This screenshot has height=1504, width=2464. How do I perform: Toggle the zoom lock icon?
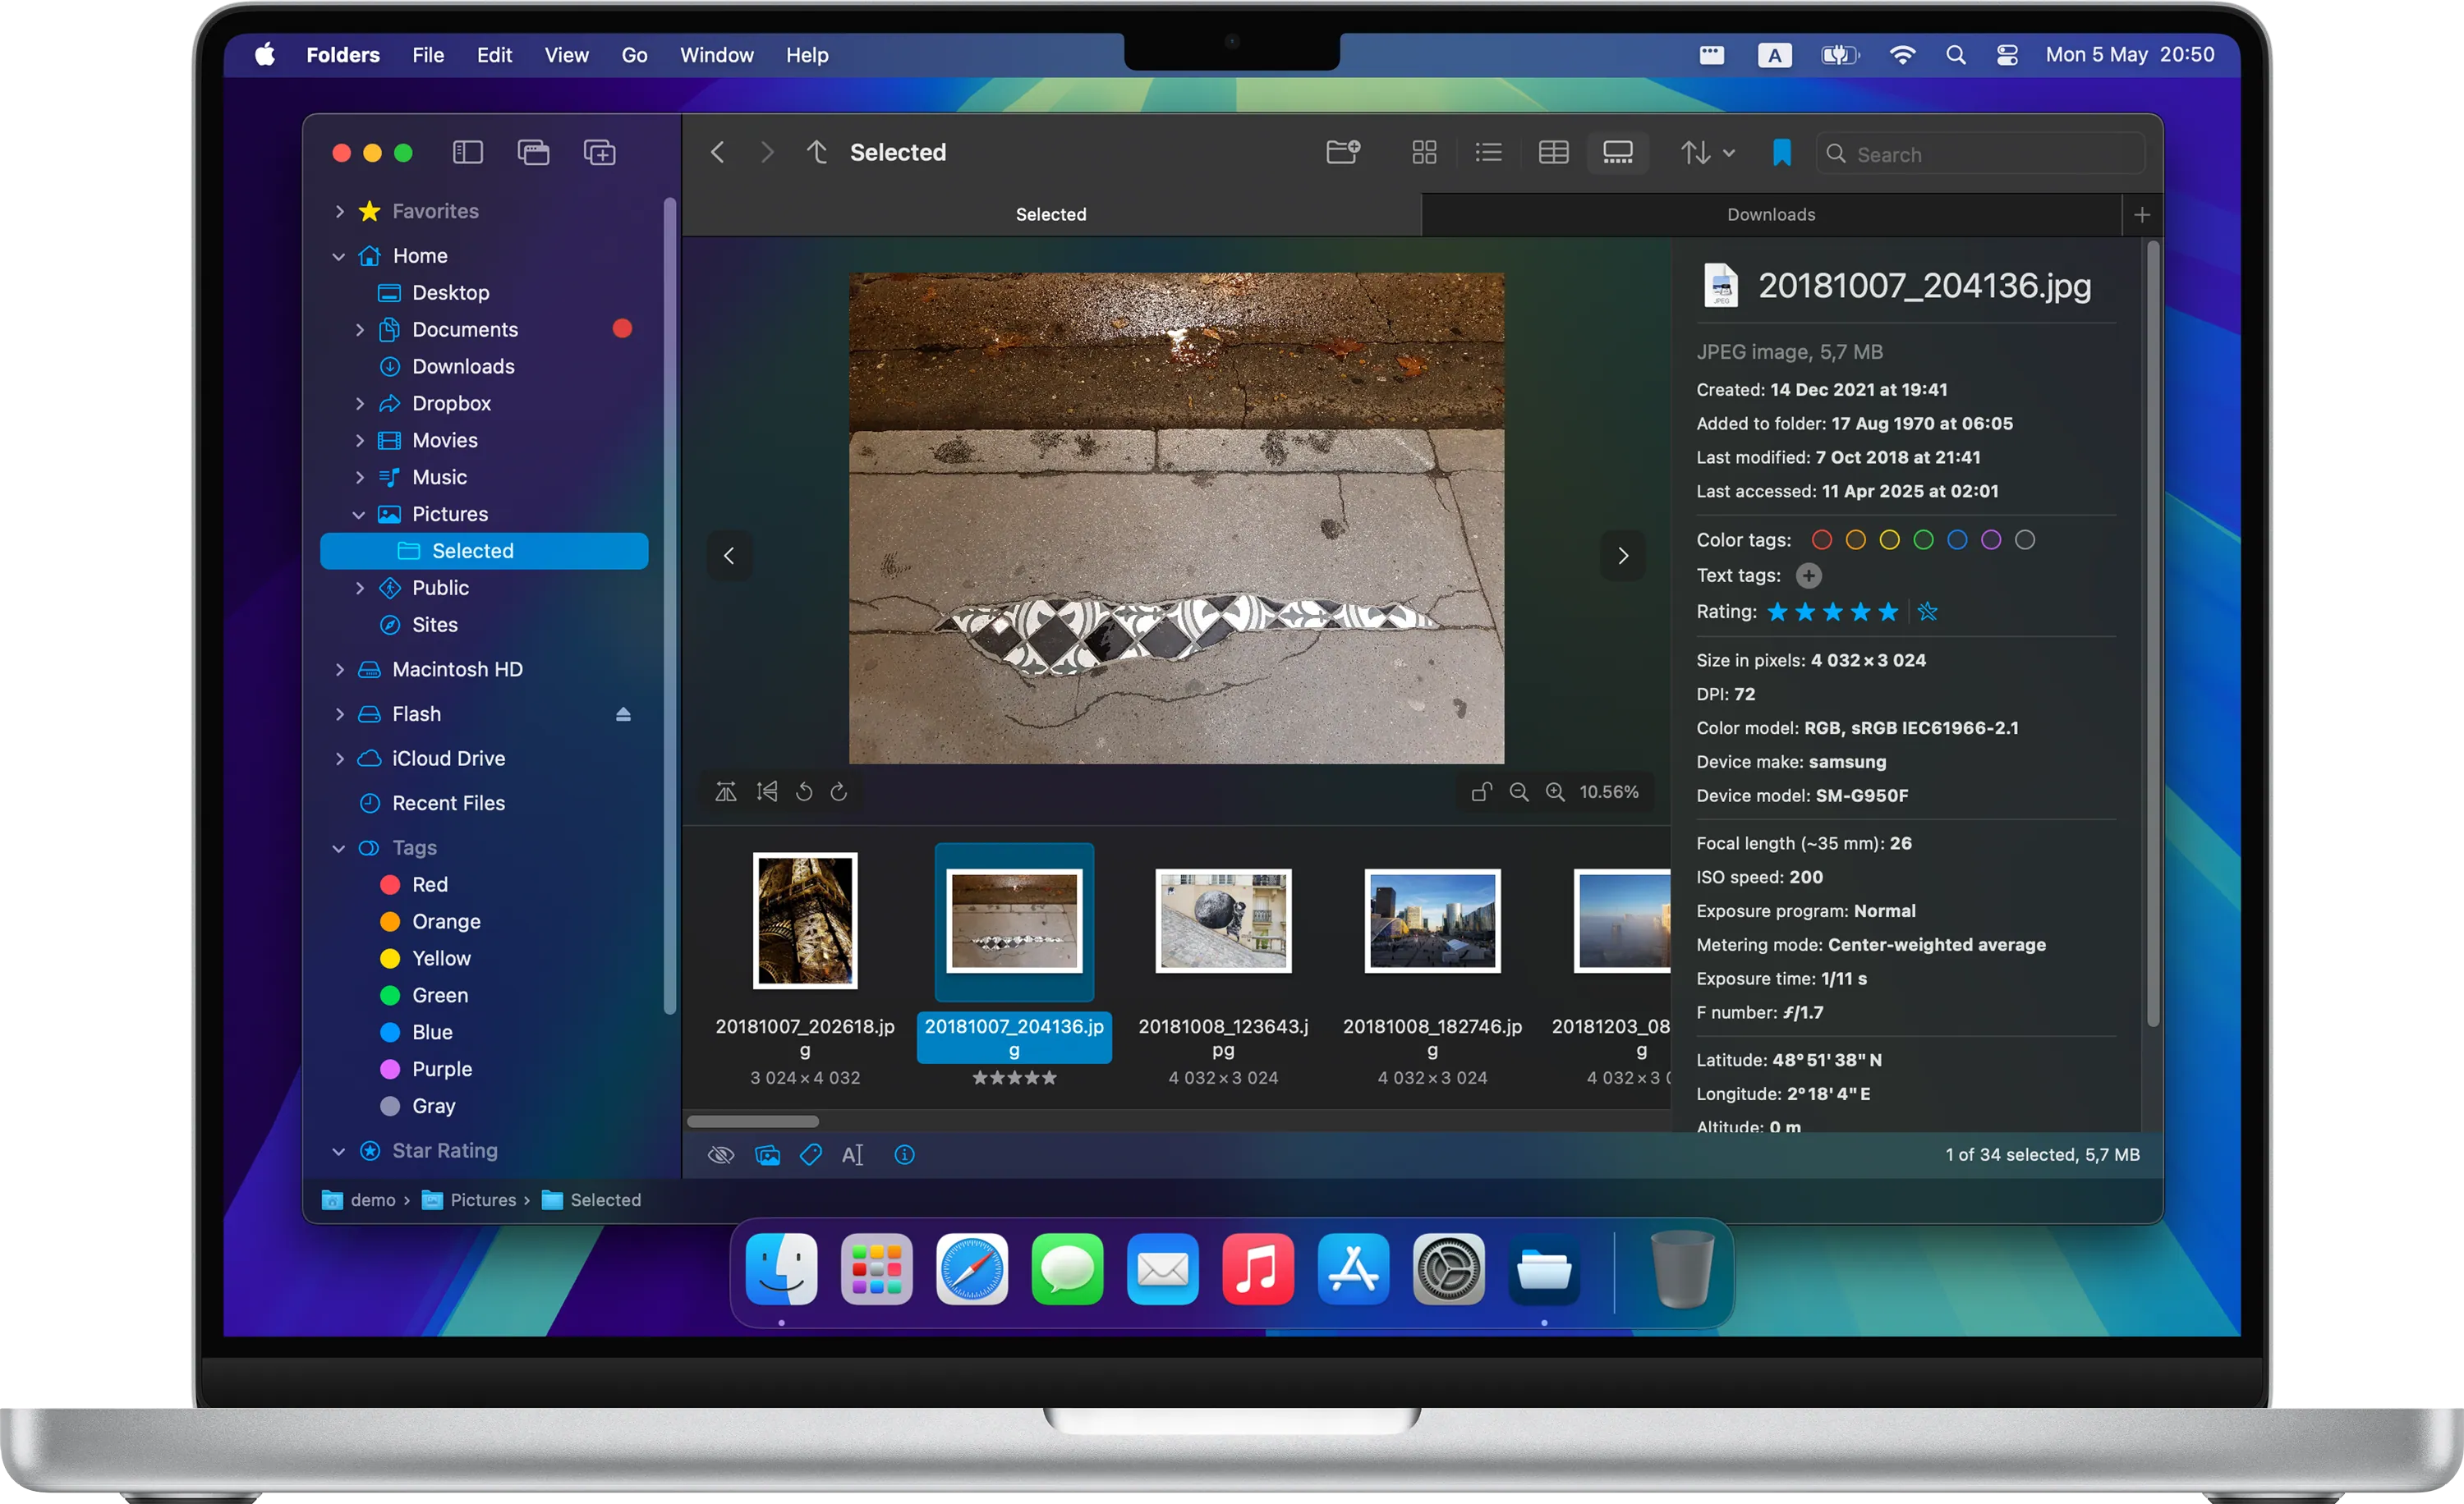(x=1481, y=791)
